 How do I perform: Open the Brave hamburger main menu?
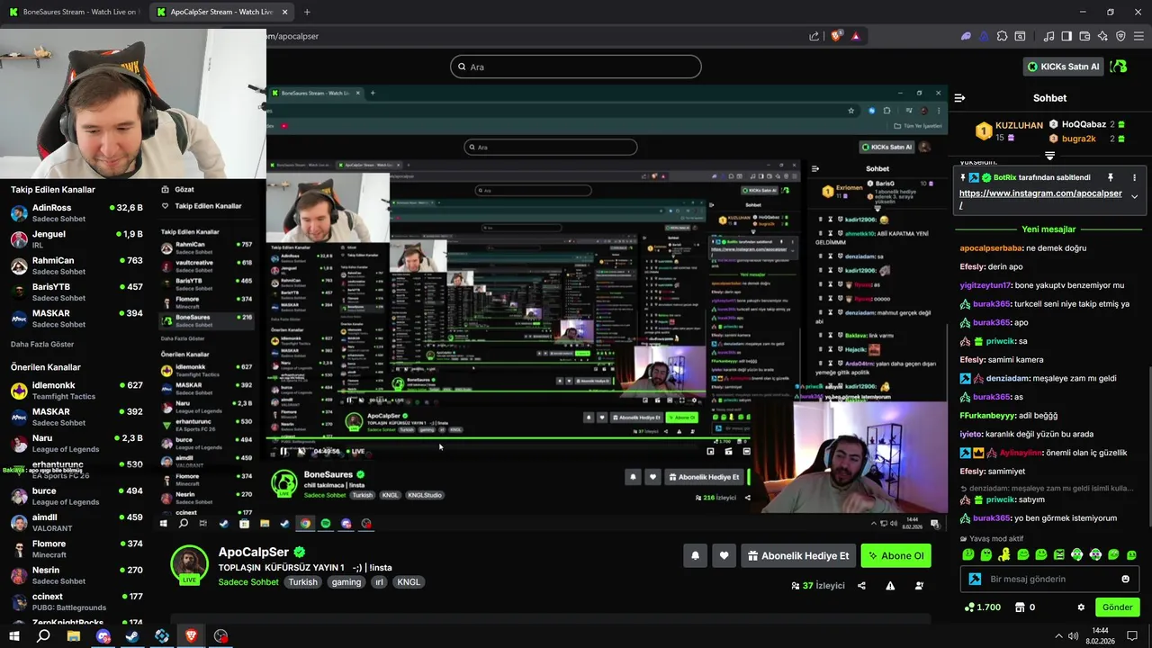pyautogui.click(x=1138, y=36)
